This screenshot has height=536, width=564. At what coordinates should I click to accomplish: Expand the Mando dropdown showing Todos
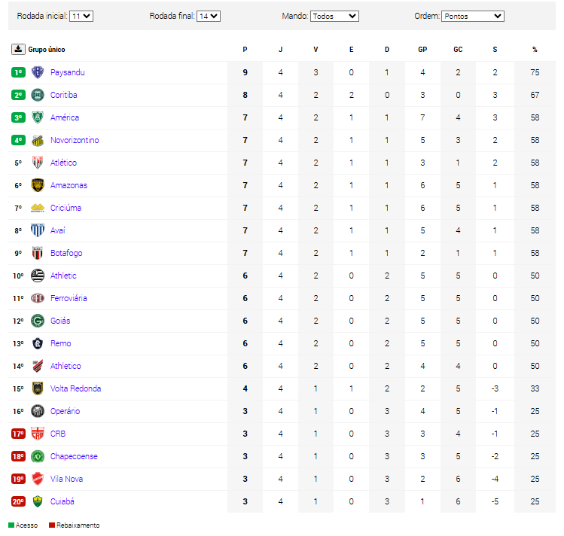click(334, 16)
